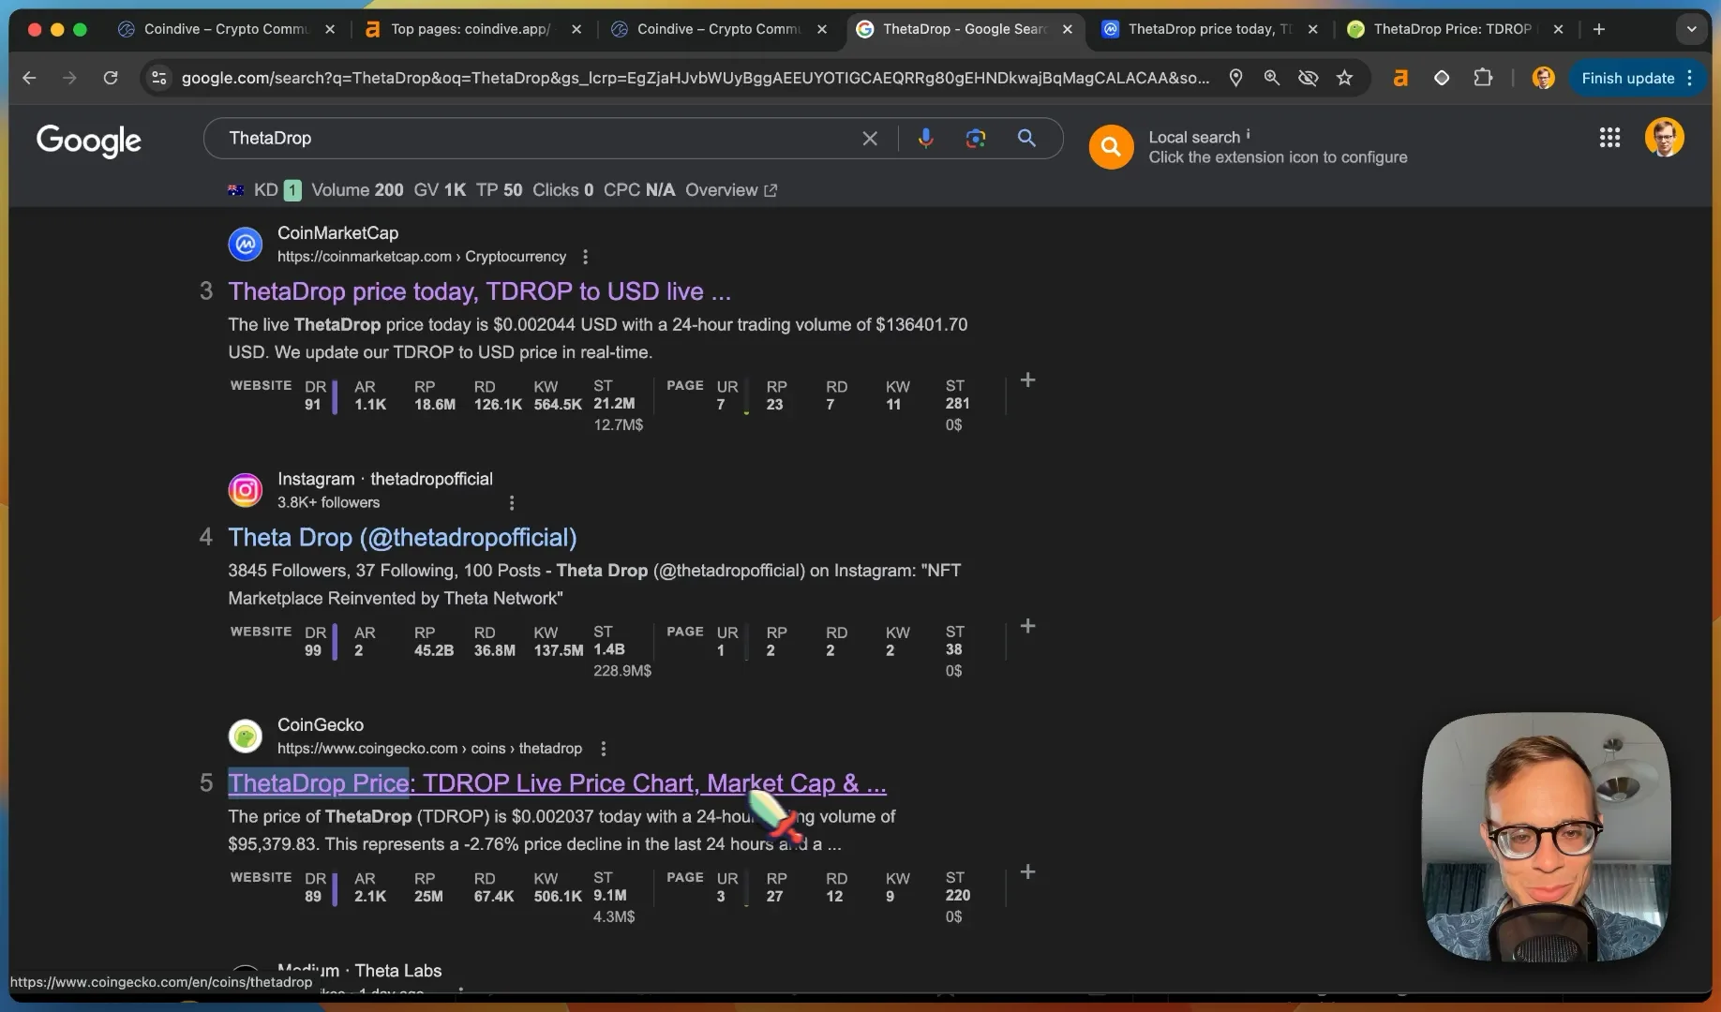Click the zoom magnifier icon in address bar
This screenshot has width=1721, height=1012.
1272,78
